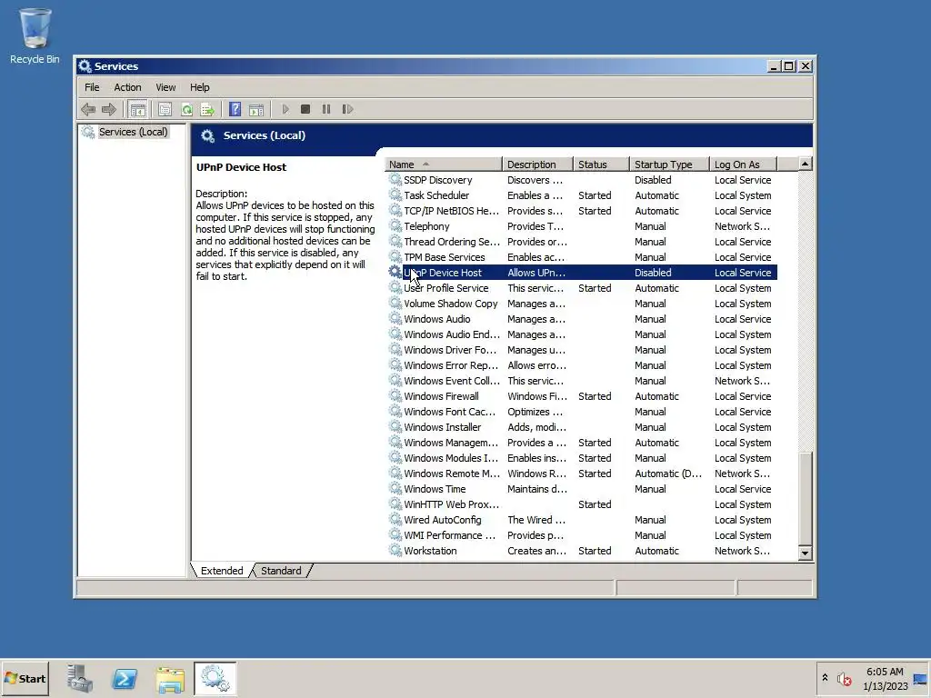The image size is (931, 698).
Task: Open Windows Explorer from taskbar
Action: click(170, 678)
